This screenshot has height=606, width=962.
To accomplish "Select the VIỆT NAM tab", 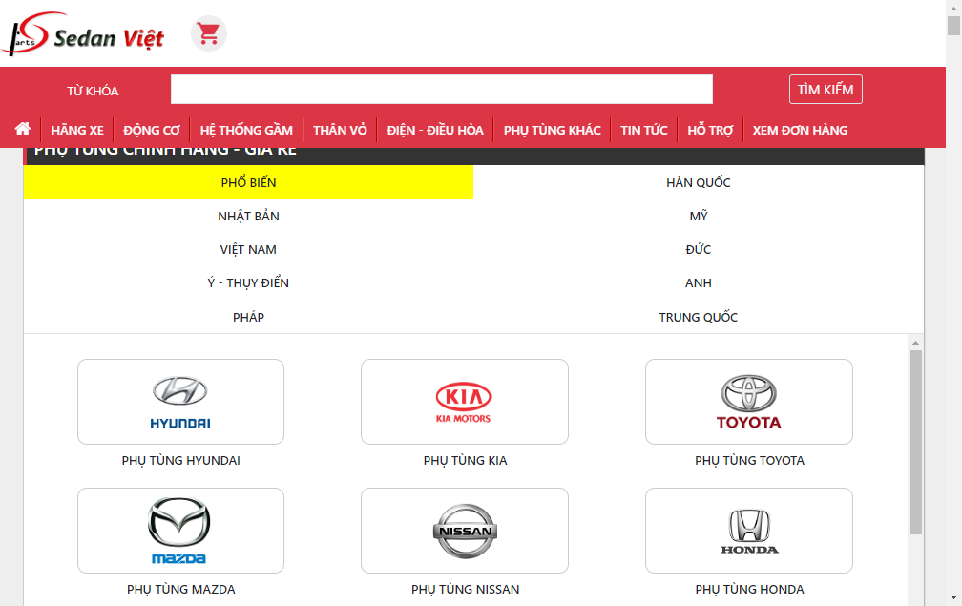I will click(248, 250).
